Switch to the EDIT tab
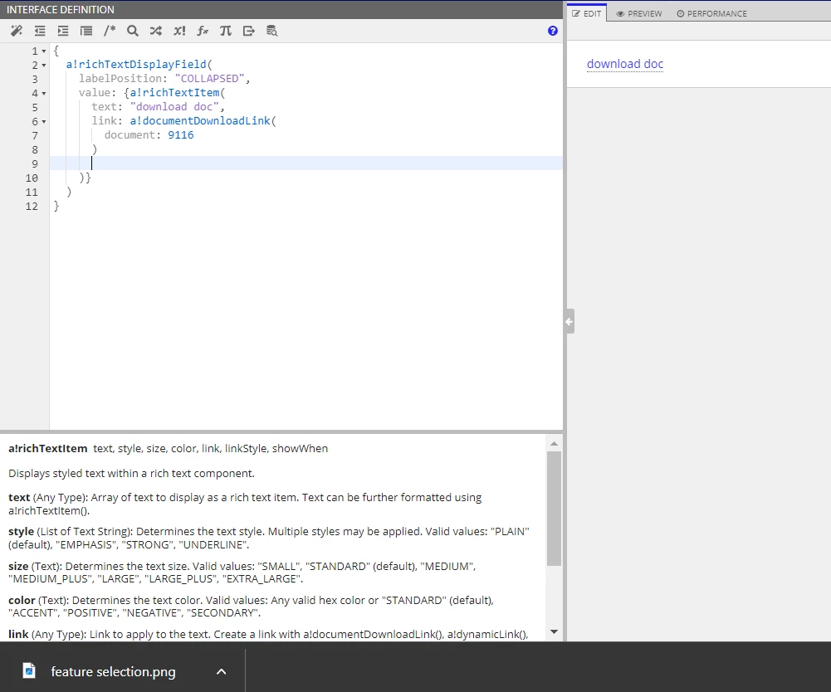Image resolution: width=831 pixels, height=692 pixels. click(x=587, y=13)
